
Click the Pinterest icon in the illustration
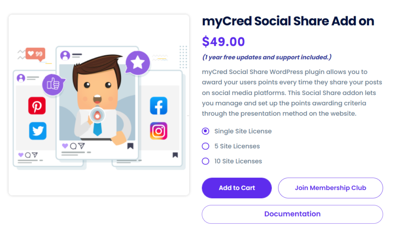37,106
